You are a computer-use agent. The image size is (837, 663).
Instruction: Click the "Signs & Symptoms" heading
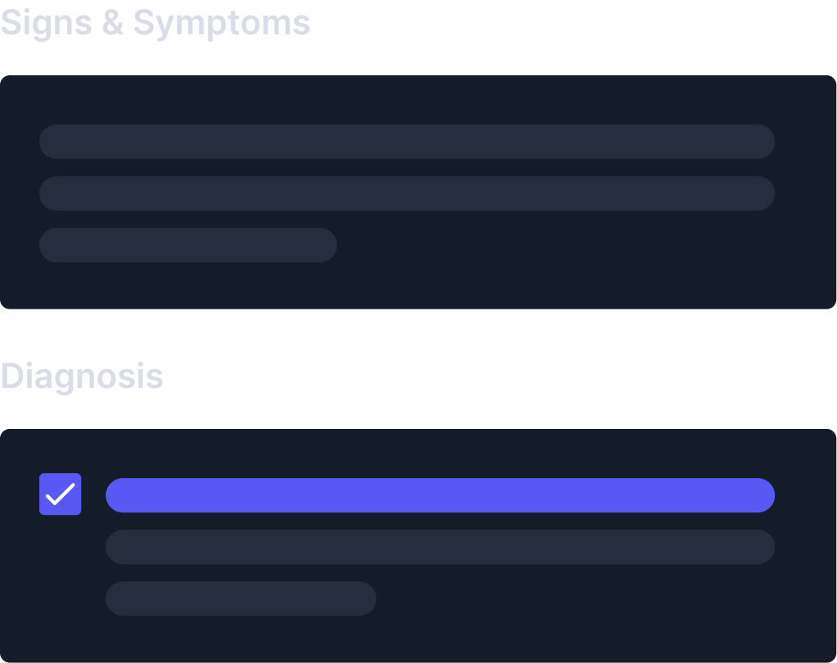[x=155, y=23]
